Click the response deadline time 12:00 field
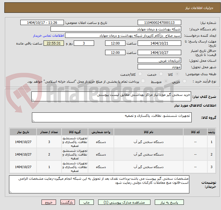The width and height of the screenshot is (221, 210). pos(115,43)
